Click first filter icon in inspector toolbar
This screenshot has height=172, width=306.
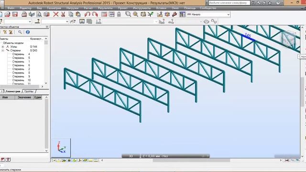pos(5,32)
